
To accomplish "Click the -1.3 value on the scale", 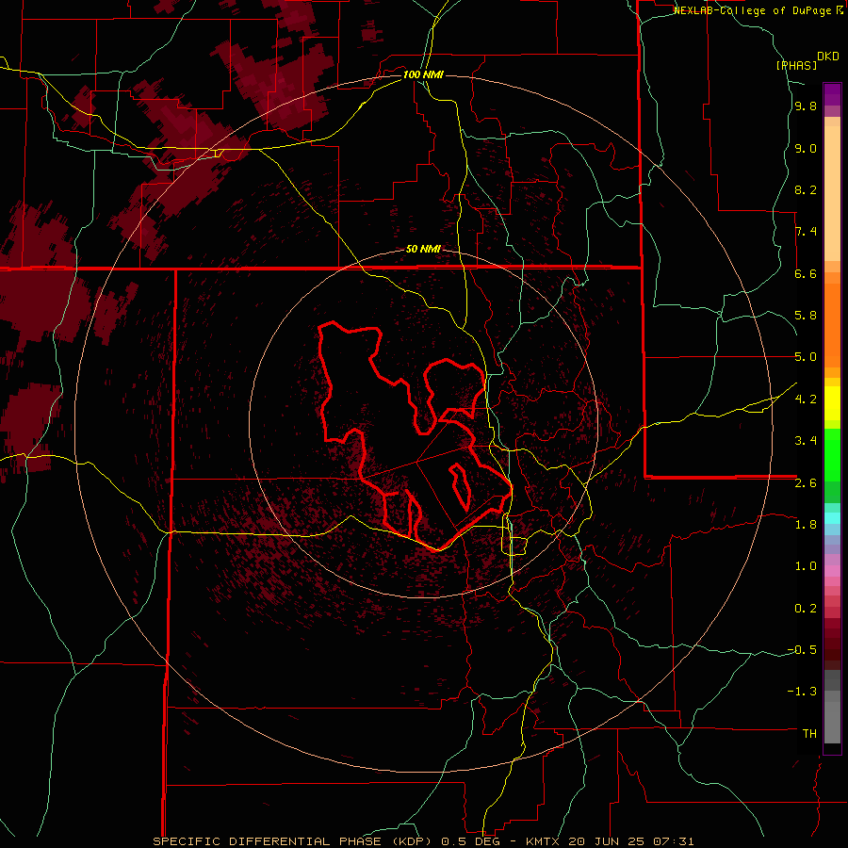I will [802, 692].
